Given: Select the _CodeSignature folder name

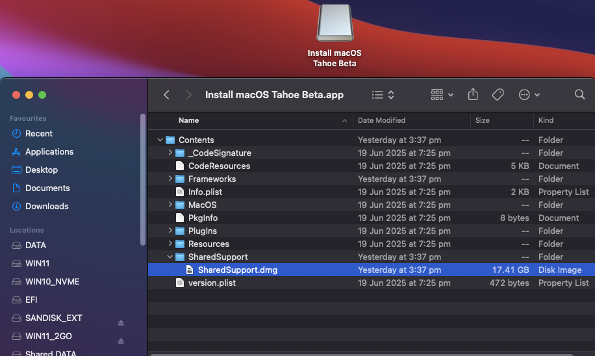Looking at the screenshot, I should point(220,153).
